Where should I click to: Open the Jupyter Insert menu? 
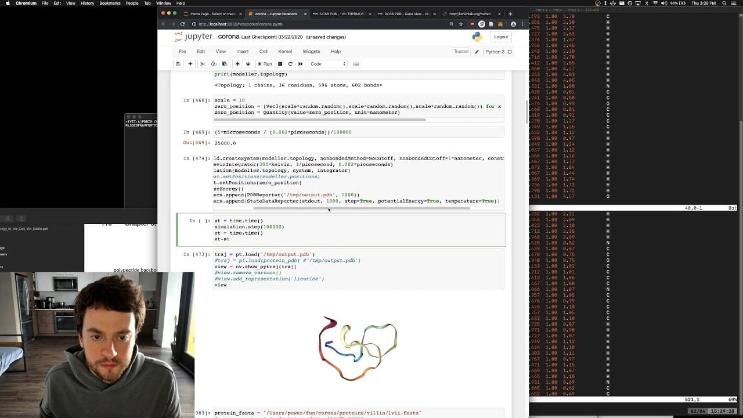click(243, 52)
